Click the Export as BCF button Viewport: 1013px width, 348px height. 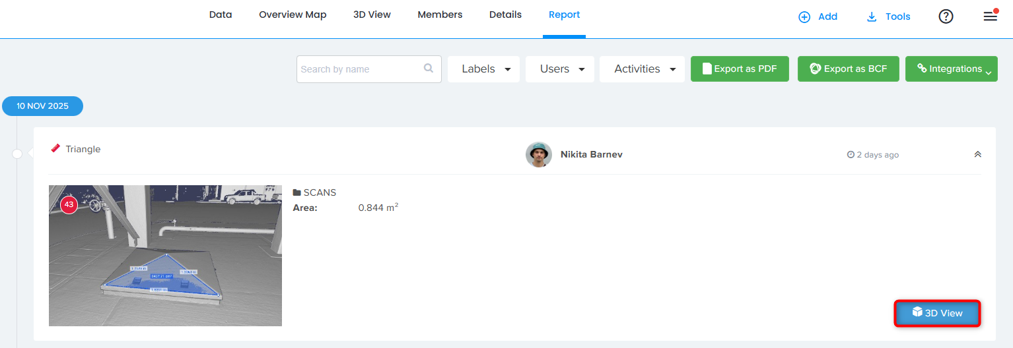[x=849, y=69]
